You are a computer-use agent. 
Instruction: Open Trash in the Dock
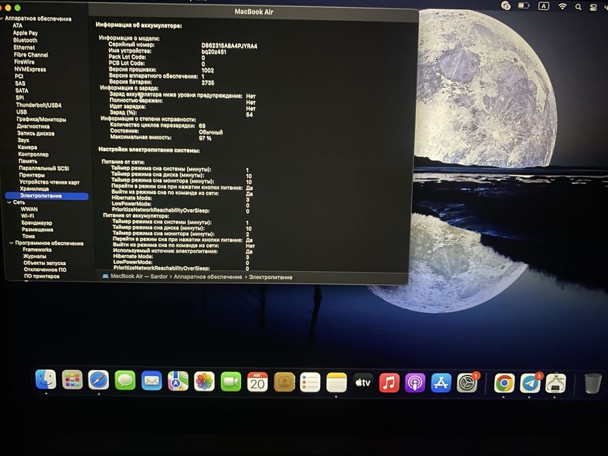pyautogui.click(x=593, y=383)
